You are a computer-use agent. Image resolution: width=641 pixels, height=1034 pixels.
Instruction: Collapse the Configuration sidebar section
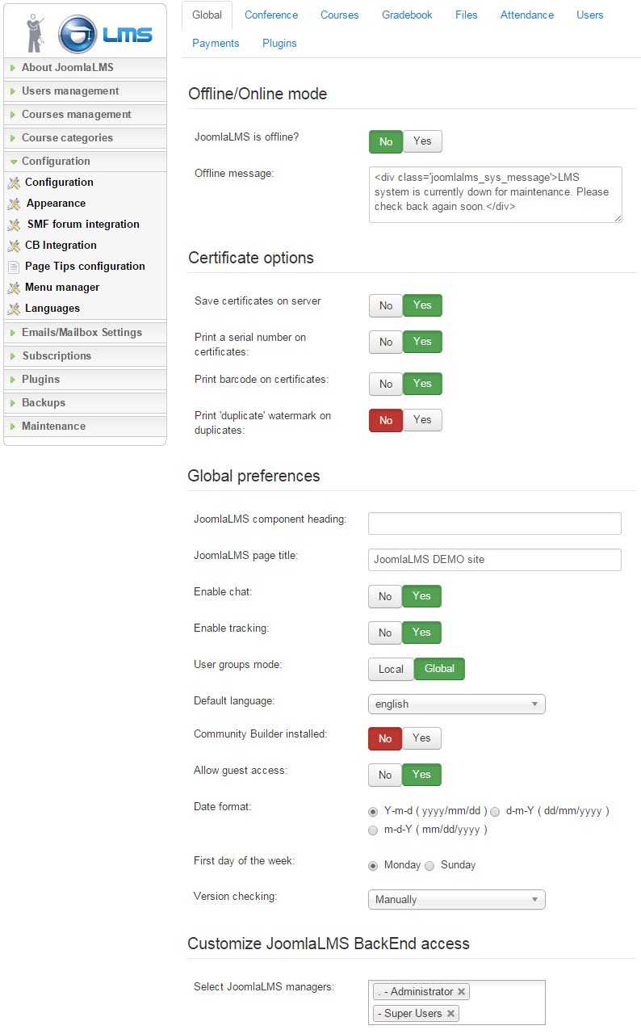click(x=85, y=162)
